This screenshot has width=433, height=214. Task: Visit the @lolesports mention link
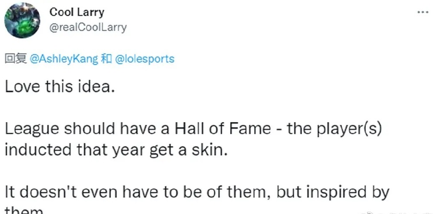tap(144, 59)
